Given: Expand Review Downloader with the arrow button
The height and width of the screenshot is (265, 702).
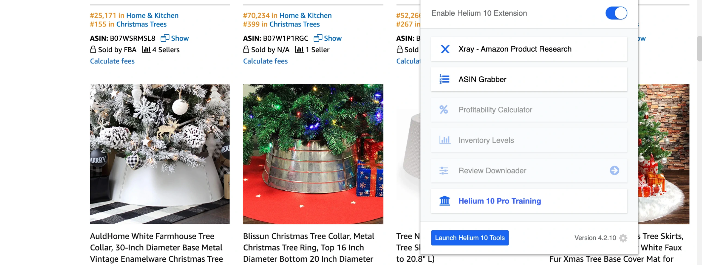Looking at the screenshot, I should point(614,171).
